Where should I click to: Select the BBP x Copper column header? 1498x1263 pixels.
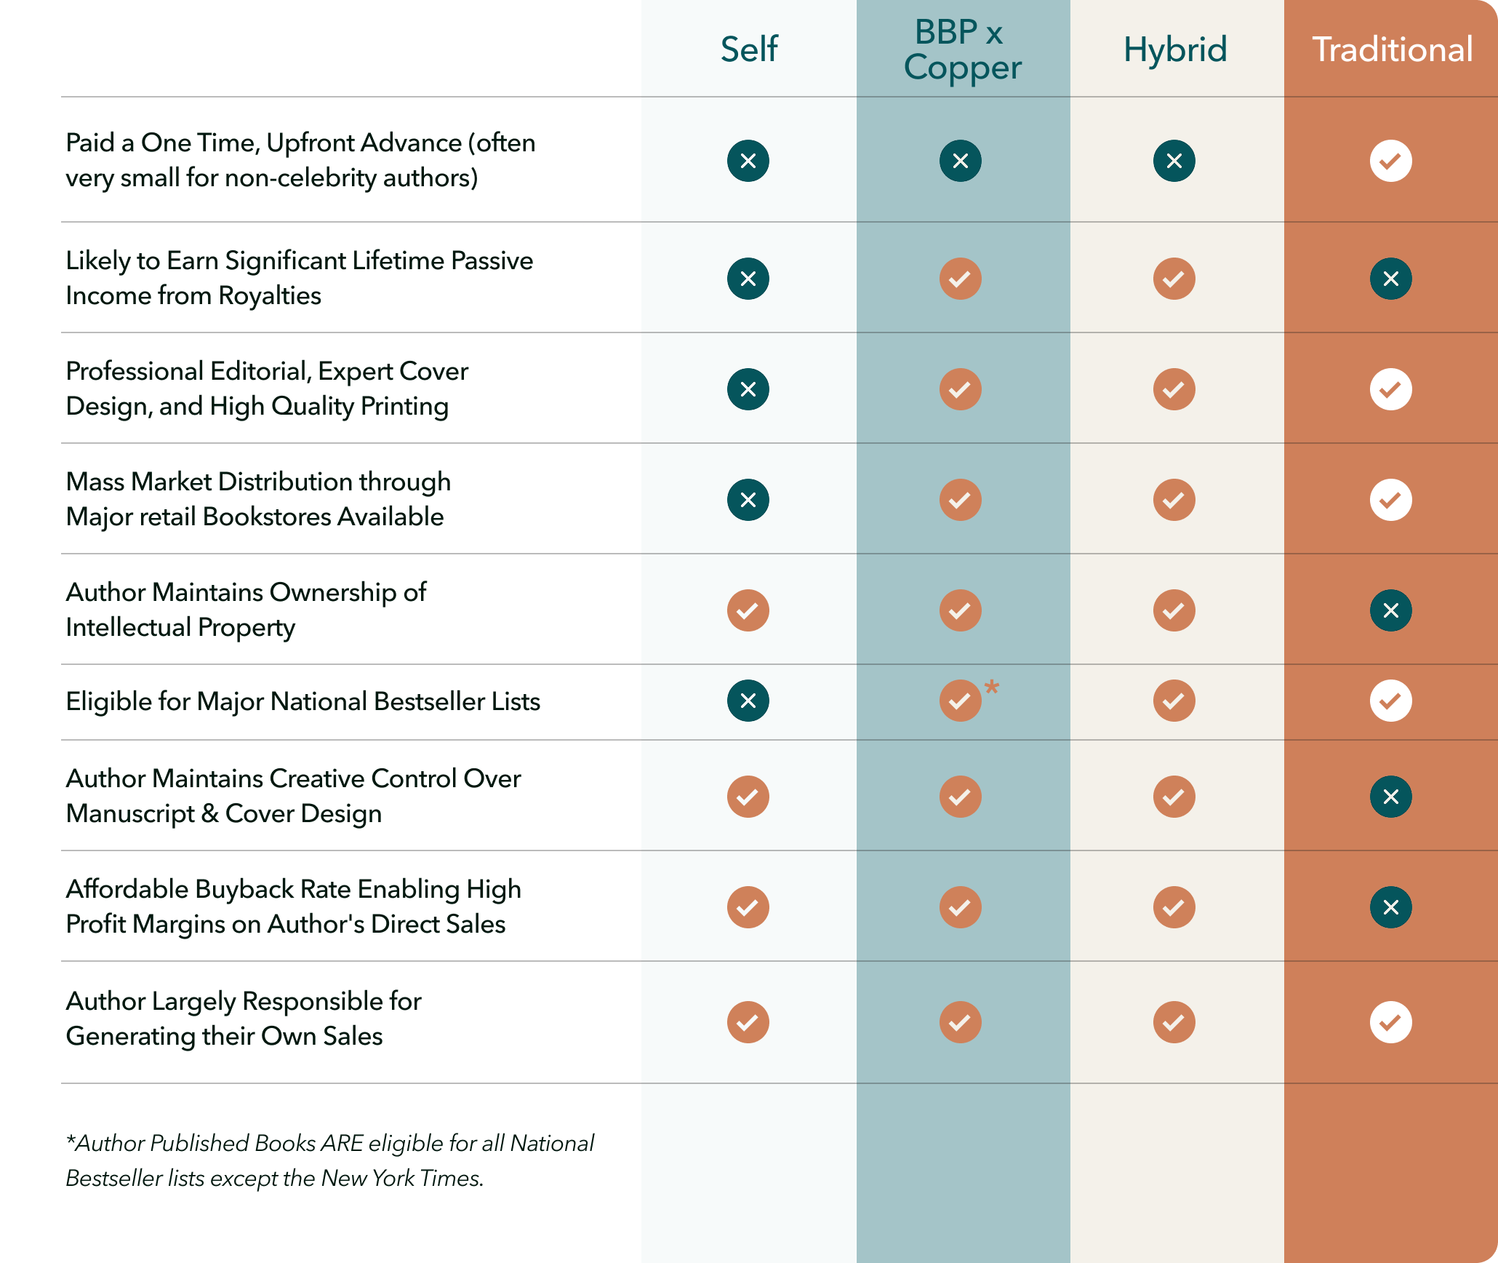[962, 49]
